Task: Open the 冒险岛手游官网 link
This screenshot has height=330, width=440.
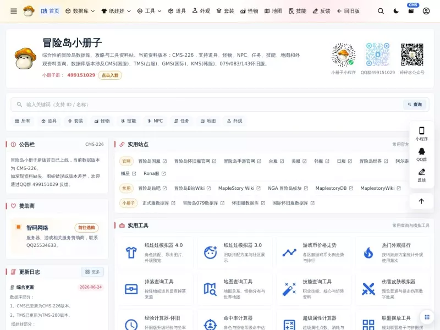Action: pos(243,161)
